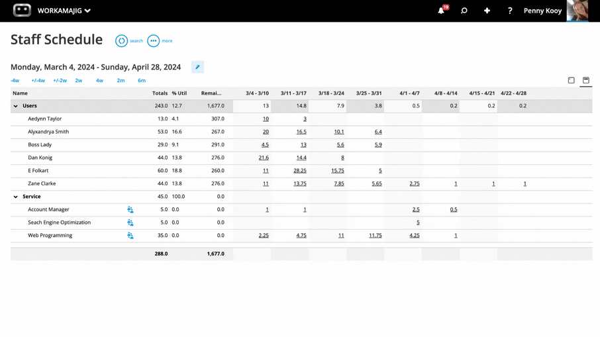The height and width of the screenshot is (337, 600).
Task: Click the circular search icon beside Staff Schedule
Action: (x=121, y=41)
